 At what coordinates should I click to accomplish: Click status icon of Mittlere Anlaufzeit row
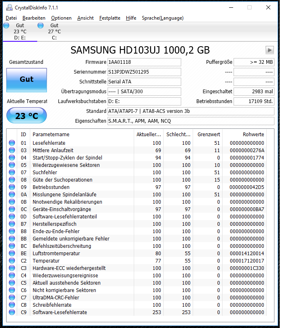coord(12,150)
